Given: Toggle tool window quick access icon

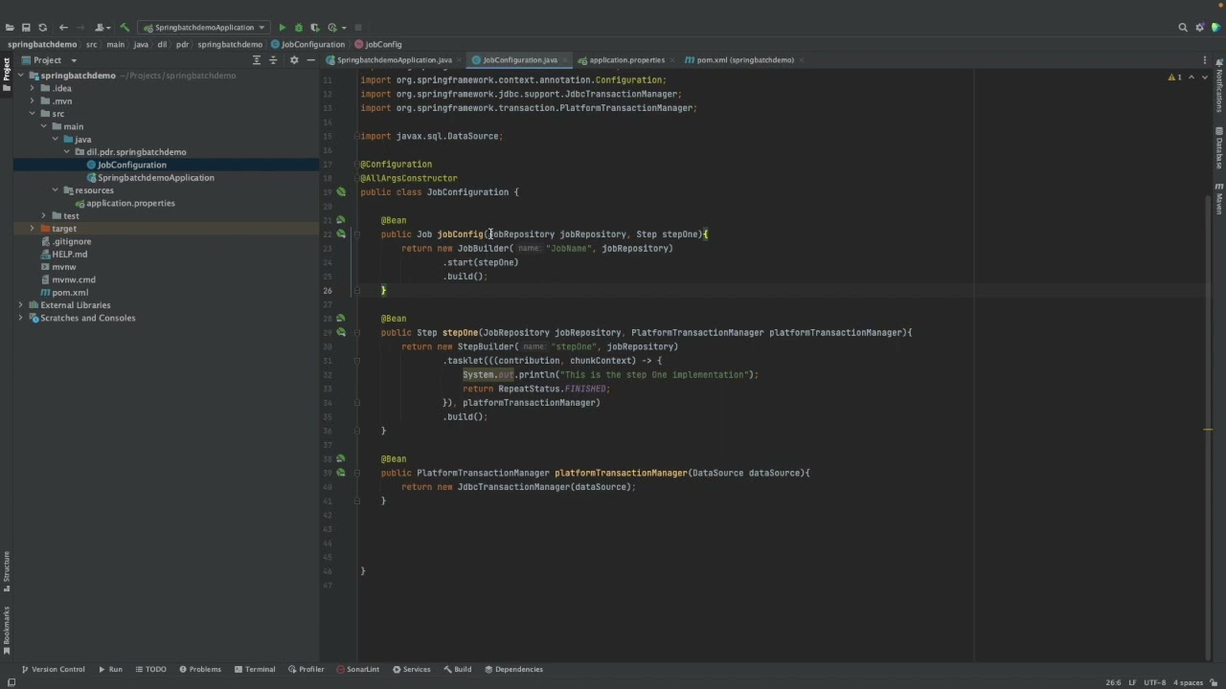Looking at the screenshot, I should pos(11,682).
